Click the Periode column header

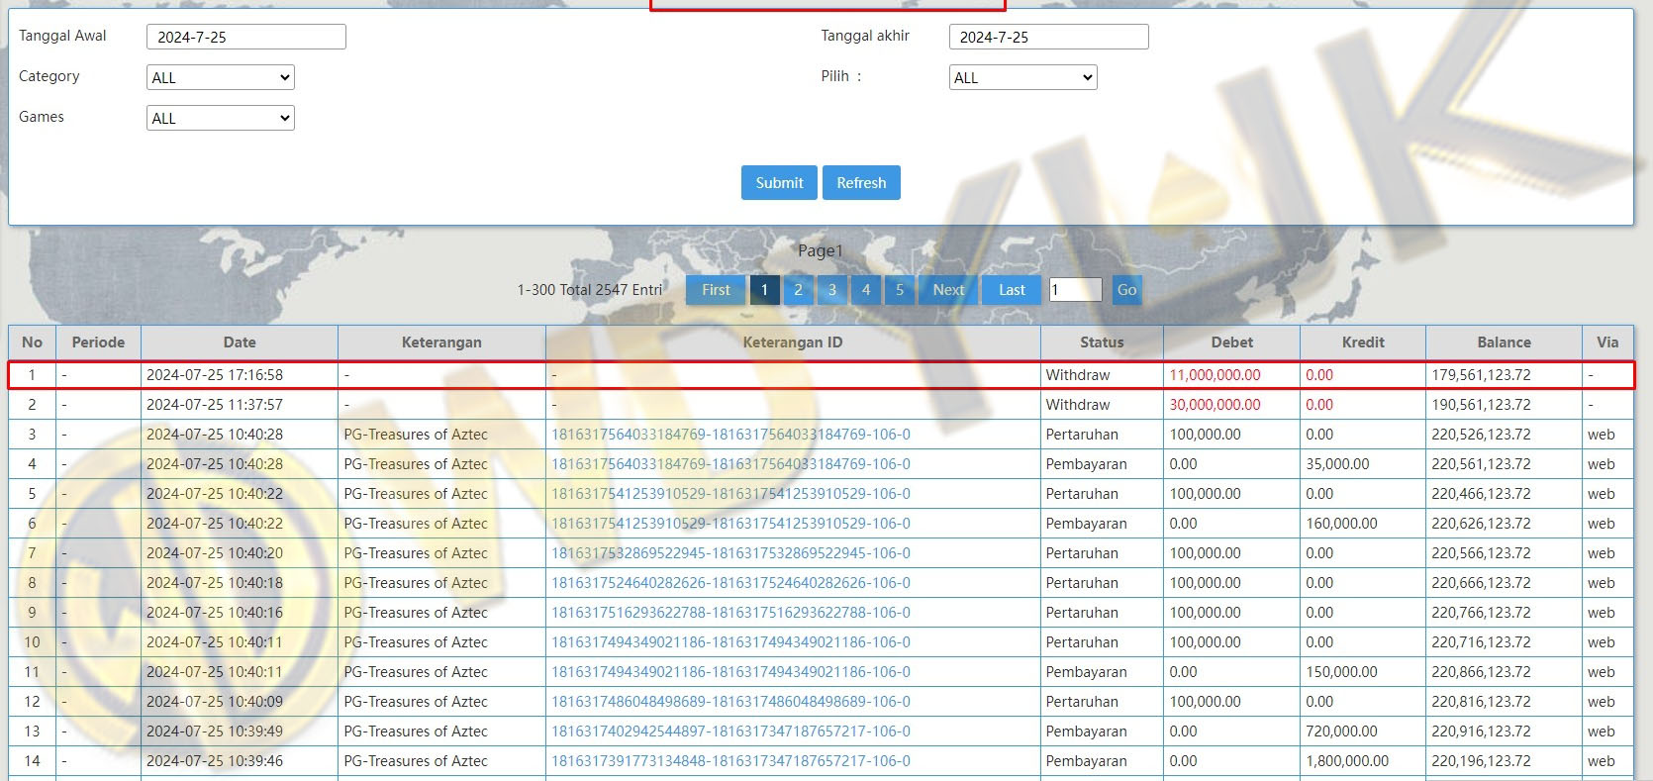[98, 342]
